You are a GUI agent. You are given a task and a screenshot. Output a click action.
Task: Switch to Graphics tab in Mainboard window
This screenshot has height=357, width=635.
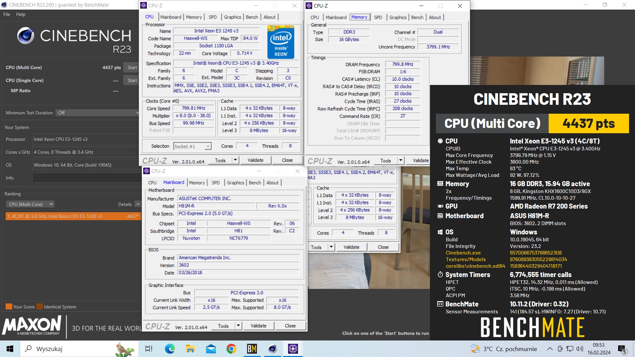pyautogui.click(x=235, y=182)
